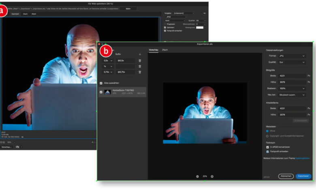316x190 pixels.
Task: Open the Format JPG dropdown
Action: coord(292,56)
